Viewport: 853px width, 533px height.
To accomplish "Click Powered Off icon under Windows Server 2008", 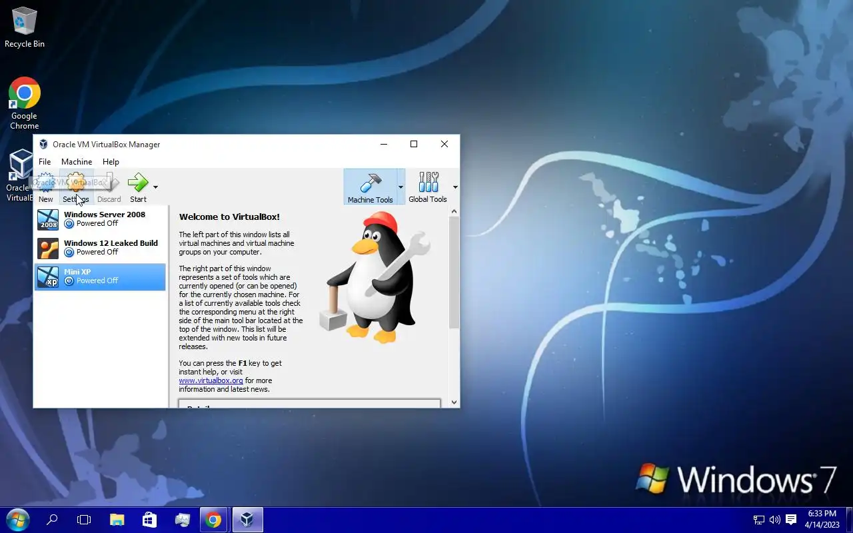I will coord(69,224).
